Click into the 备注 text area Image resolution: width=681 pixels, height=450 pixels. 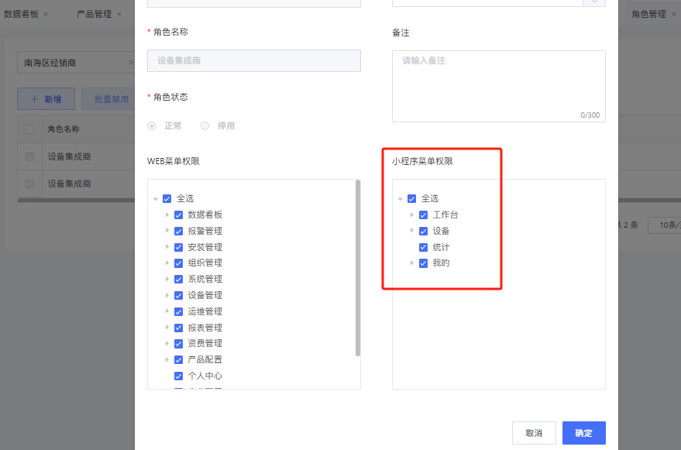click(x=498, y=85)
